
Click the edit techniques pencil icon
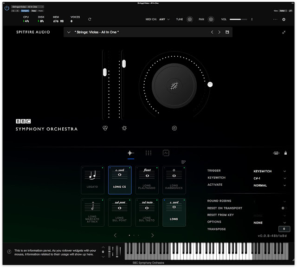(x=183, y=162)
